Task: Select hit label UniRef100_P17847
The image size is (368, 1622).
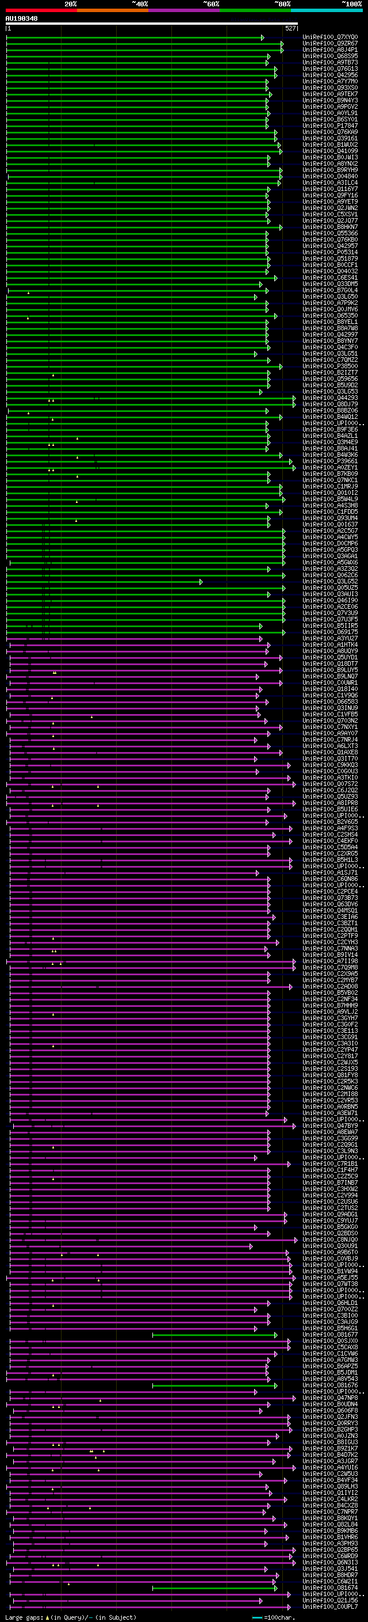Action: click(x=330, y=126)
